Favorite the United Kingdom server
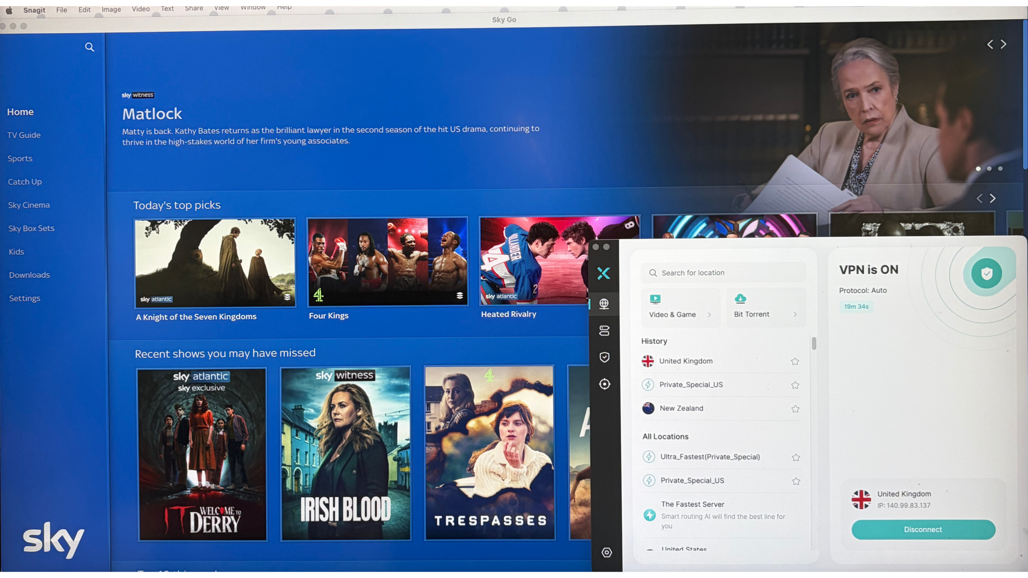 [795, 361]
